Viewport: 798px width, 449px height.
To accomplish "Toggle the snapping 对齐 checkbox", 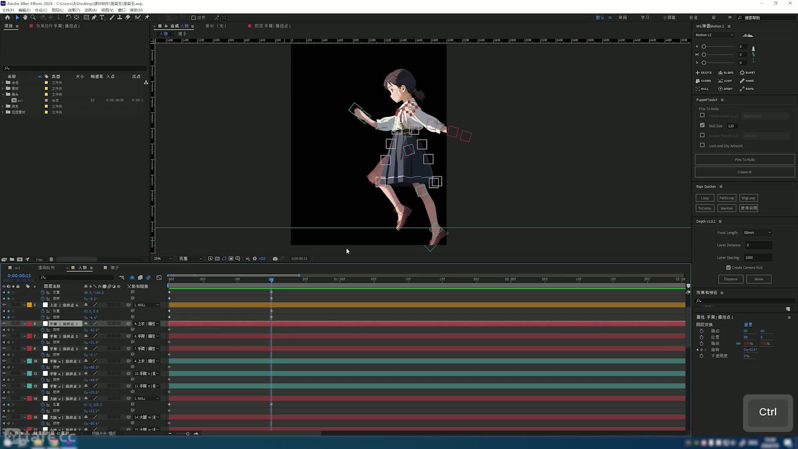I will point(193,17).
